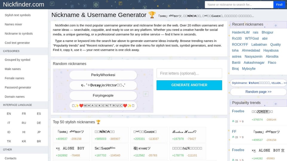This screenshot has height=161, width=287.
Task: Open recent nickname Hayabusa
Action: point(271,50)
